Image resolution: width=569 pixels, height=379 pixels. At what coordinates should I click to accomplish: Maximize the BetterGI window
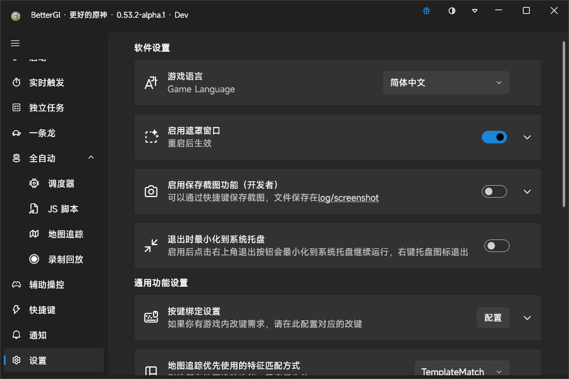coord(526,11)
